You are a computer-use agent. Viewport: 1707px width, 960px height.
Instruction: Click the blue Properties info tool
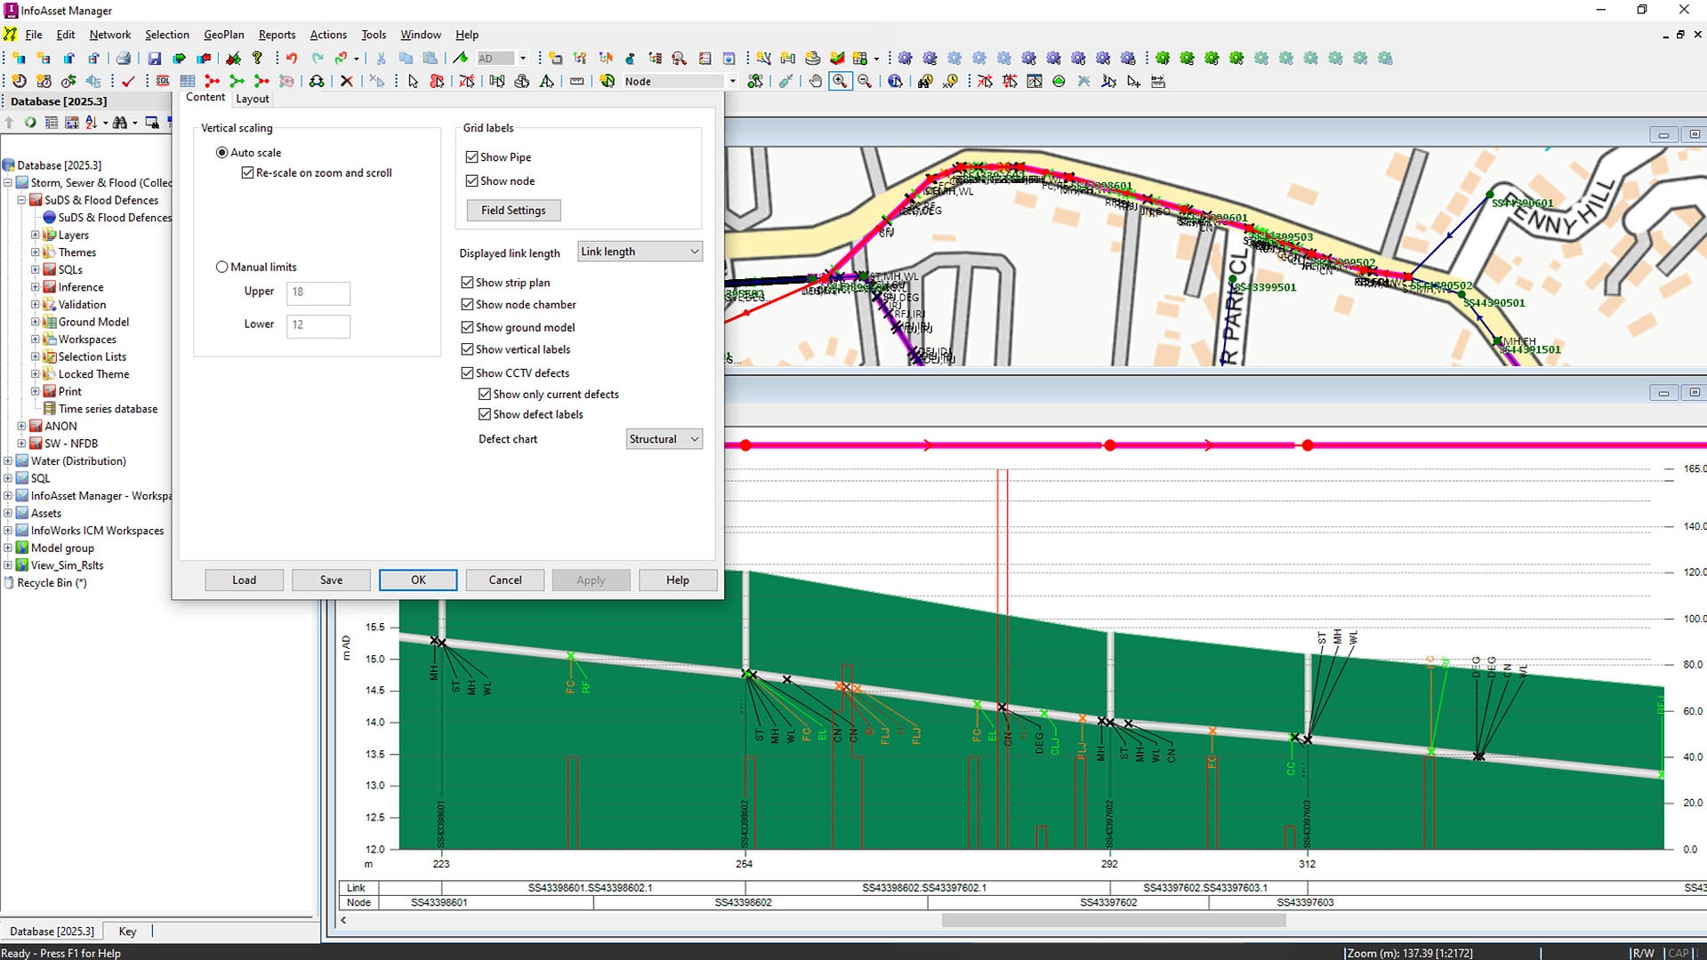click(895, 82)
